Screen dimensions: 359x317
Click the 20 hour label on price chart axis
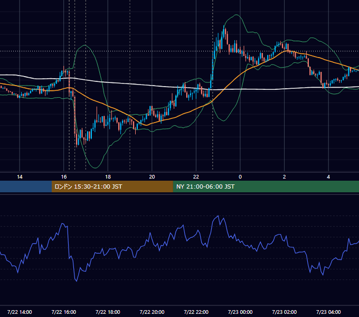click(x=152, y=177)
